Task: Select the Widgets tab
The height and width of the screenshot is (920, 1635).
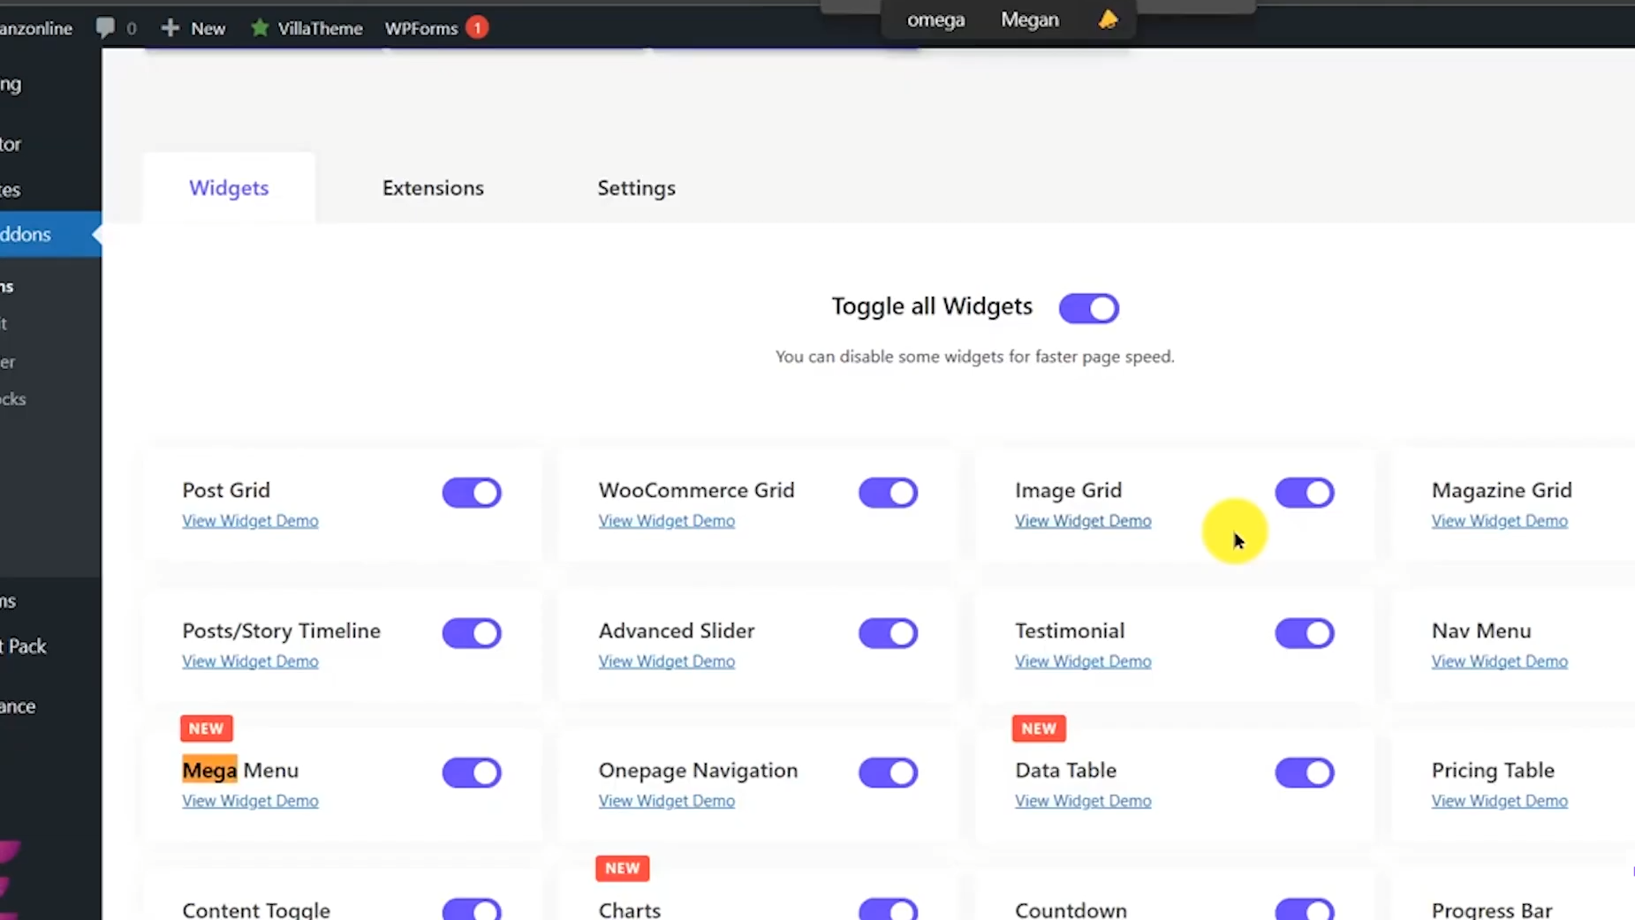Action: [x=229, y=188]
